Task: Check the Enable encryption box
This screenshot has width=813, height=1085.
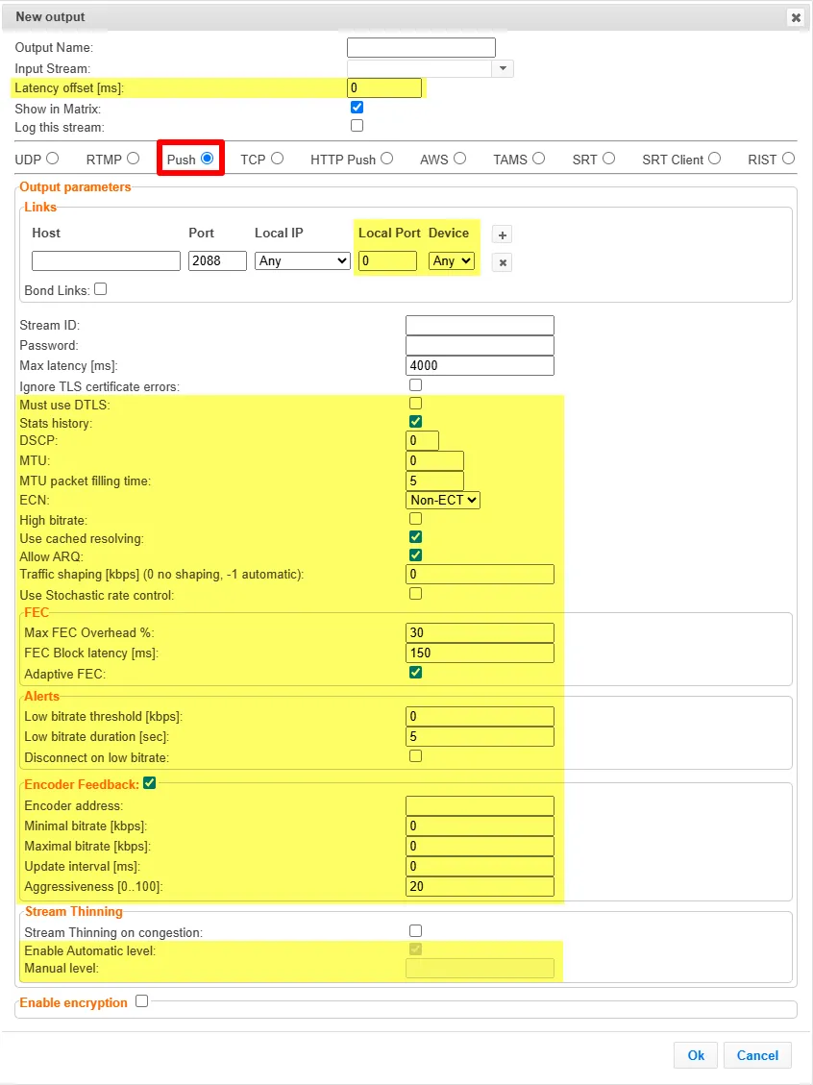Action: coord(142,1001)
